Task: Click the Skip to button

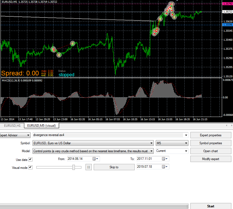Action: (x=114, y=167)
